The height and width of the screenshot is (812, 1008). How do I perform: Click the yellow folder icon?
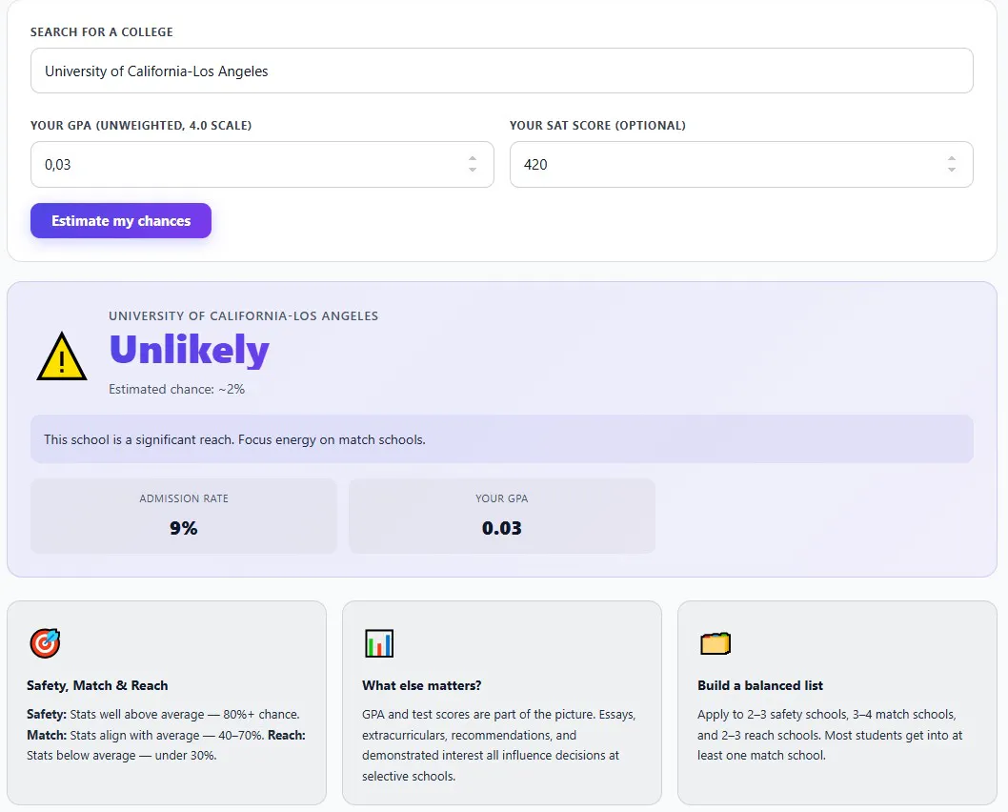pyautogui.click(x=715, y=643)
